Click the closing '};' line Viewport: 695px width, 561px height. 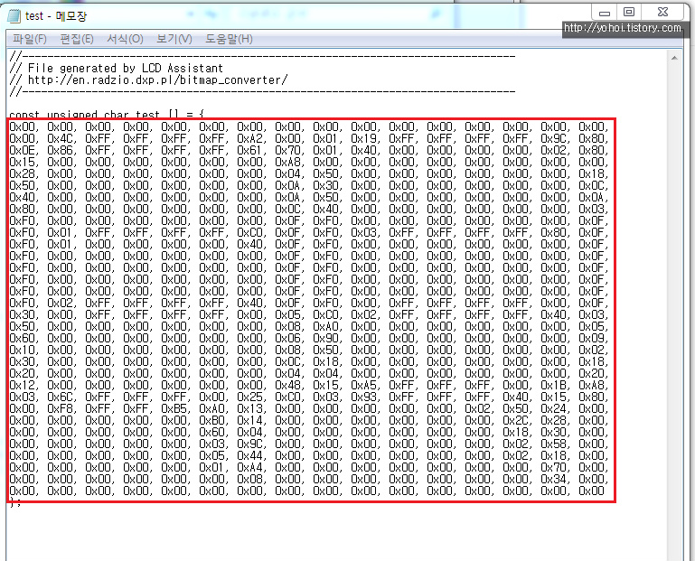point(15,503)
